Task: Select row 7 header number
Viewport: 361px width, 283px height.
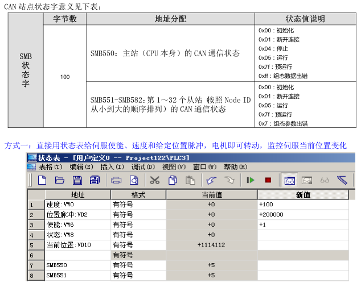Action: [36, 265]
